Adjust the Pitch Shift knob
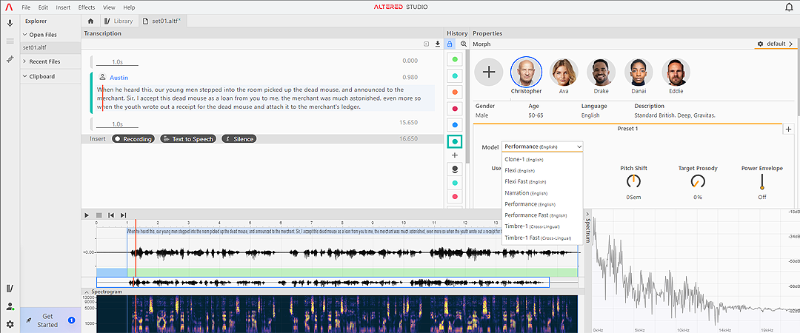 (633, 181)
